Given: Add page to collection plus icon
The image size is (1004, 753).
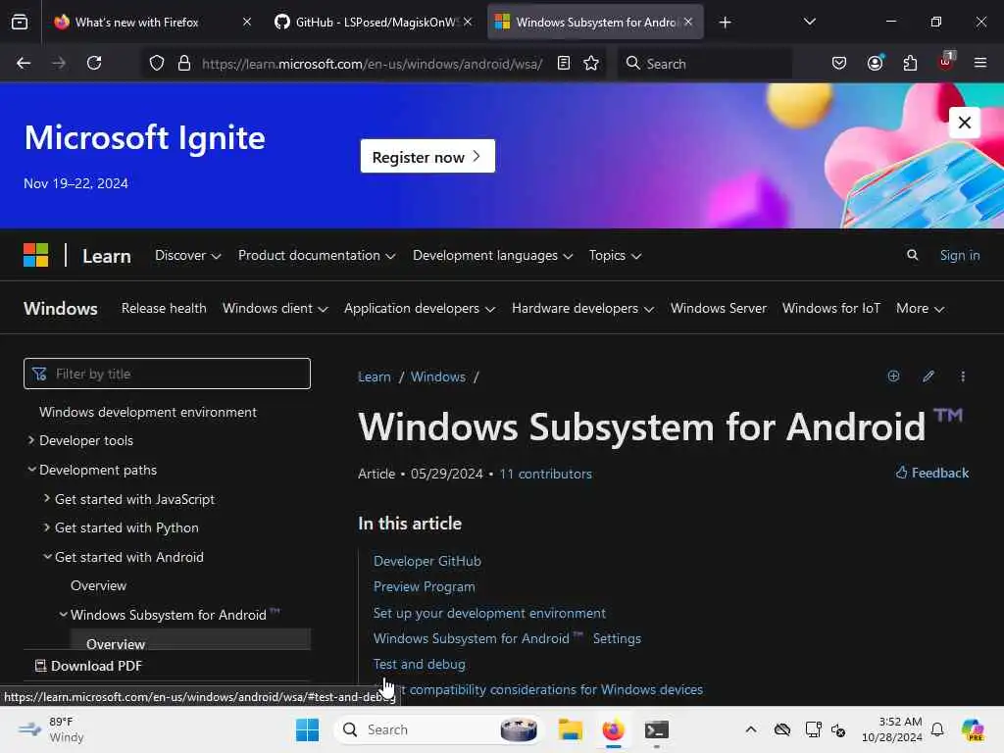Looking at the screenshot, I should tap(893, 376).
